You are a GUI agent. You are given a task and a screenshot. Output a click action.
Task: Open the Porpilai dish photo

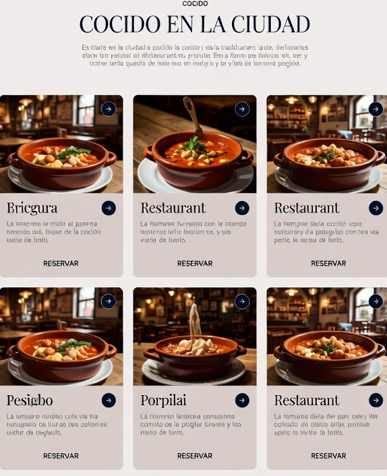195,336
